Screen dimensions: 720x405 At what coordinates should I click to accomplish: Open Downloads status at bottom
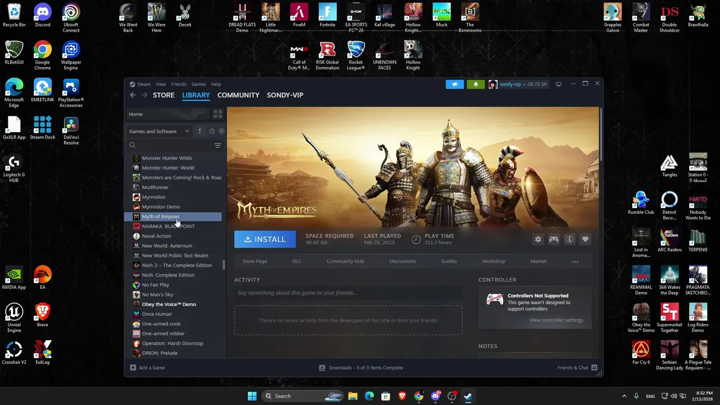361,368
